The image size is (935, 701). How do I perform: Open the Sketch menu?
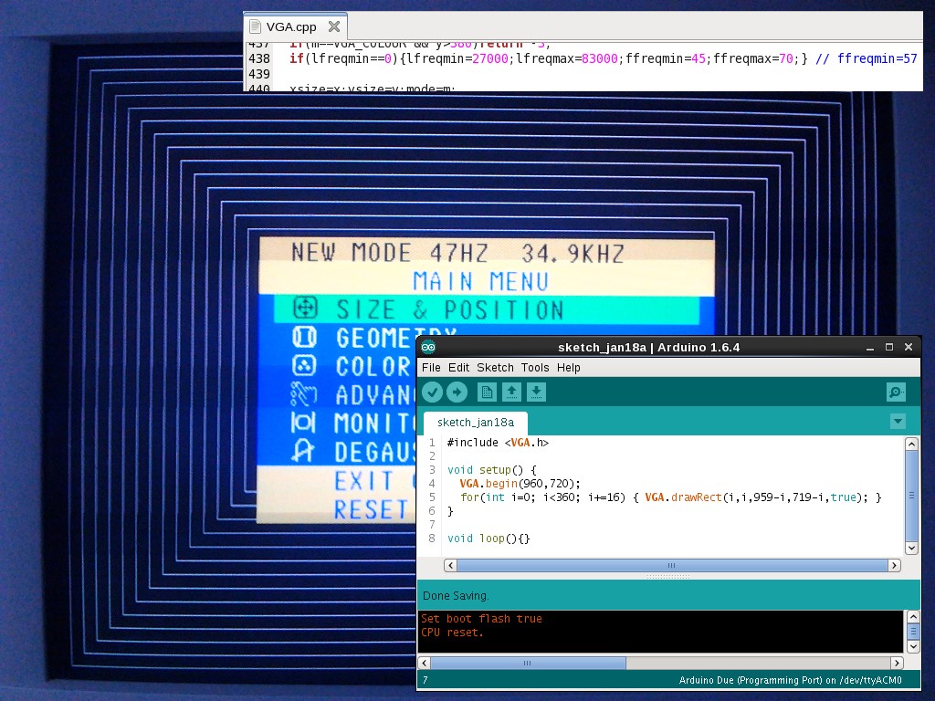coord(495,367)
